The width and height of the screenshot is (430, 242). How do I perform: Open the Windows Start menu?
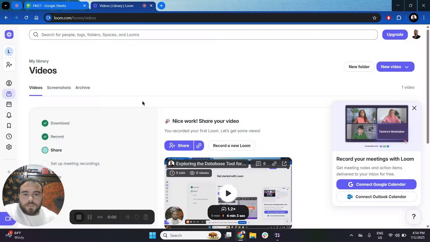(x=153, y=235)
